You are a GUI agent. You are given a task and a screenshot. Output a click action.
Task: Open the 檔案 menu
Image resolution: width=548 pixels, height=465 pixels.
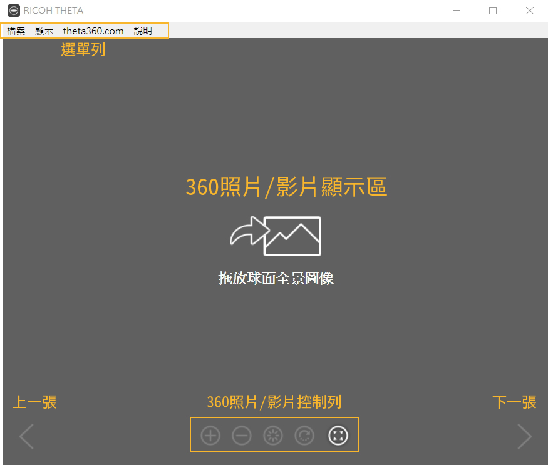click(x=16, y=31)
